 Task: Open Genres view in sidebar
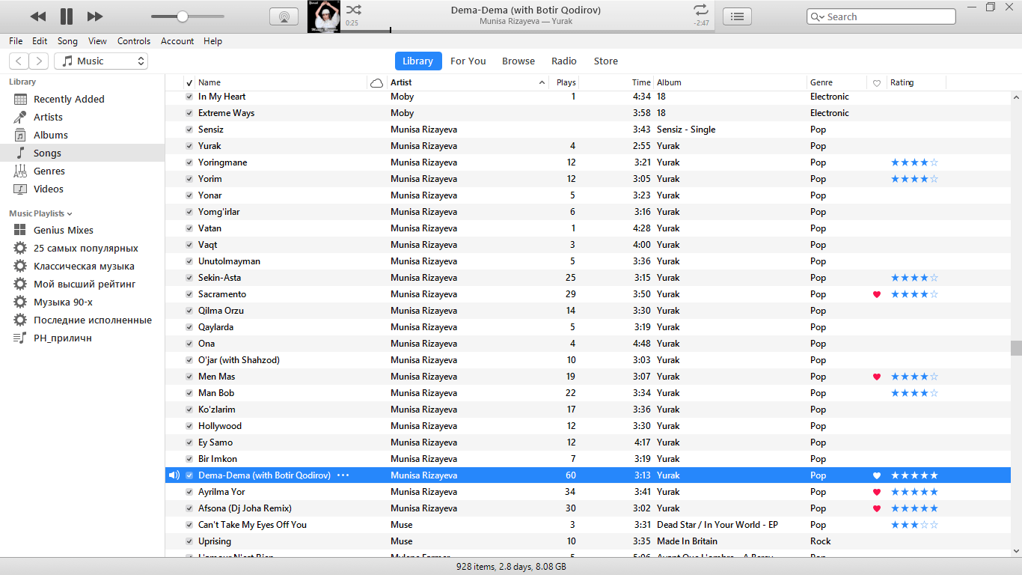49,171
